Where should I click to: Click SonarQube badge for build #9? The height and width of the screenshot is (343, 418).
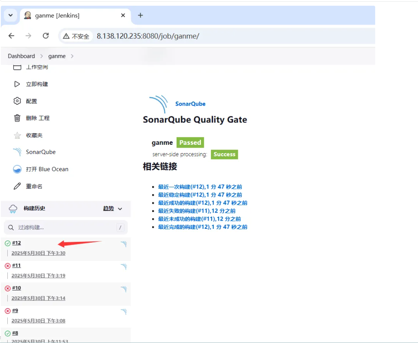[x=124, y=311]
